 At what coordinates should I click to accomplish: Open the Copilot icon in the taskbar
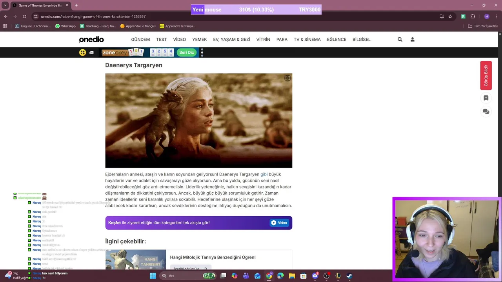235,276
